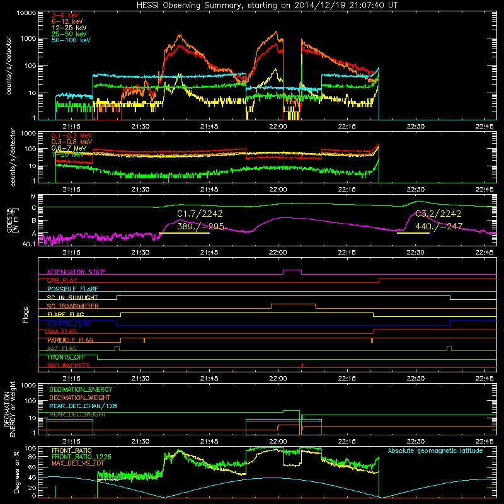Click the FRONT_RATIO_1225 legend label
This screenshot has height=504, width=504.
(81, 457)
